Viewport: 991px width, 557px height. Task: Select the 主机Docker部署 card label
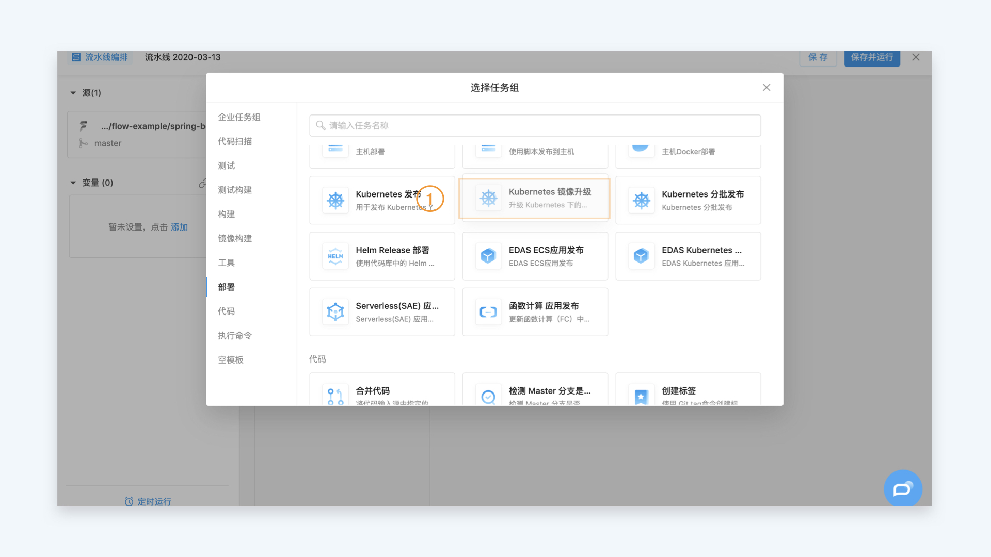pyautogui.click(x=689, y=152)
